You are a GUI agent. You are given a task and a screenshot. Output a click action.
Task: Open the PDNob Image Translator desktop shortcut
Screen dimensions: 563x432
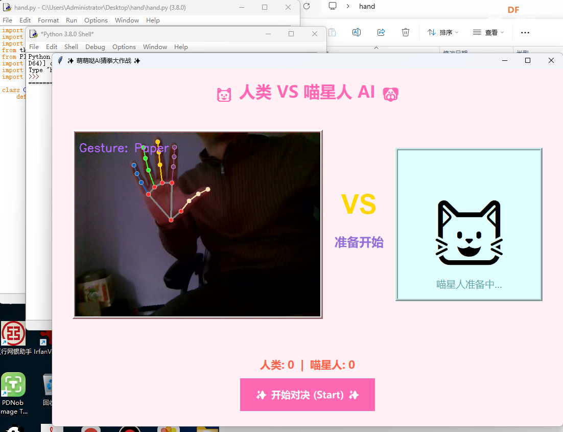click(13, 384)
